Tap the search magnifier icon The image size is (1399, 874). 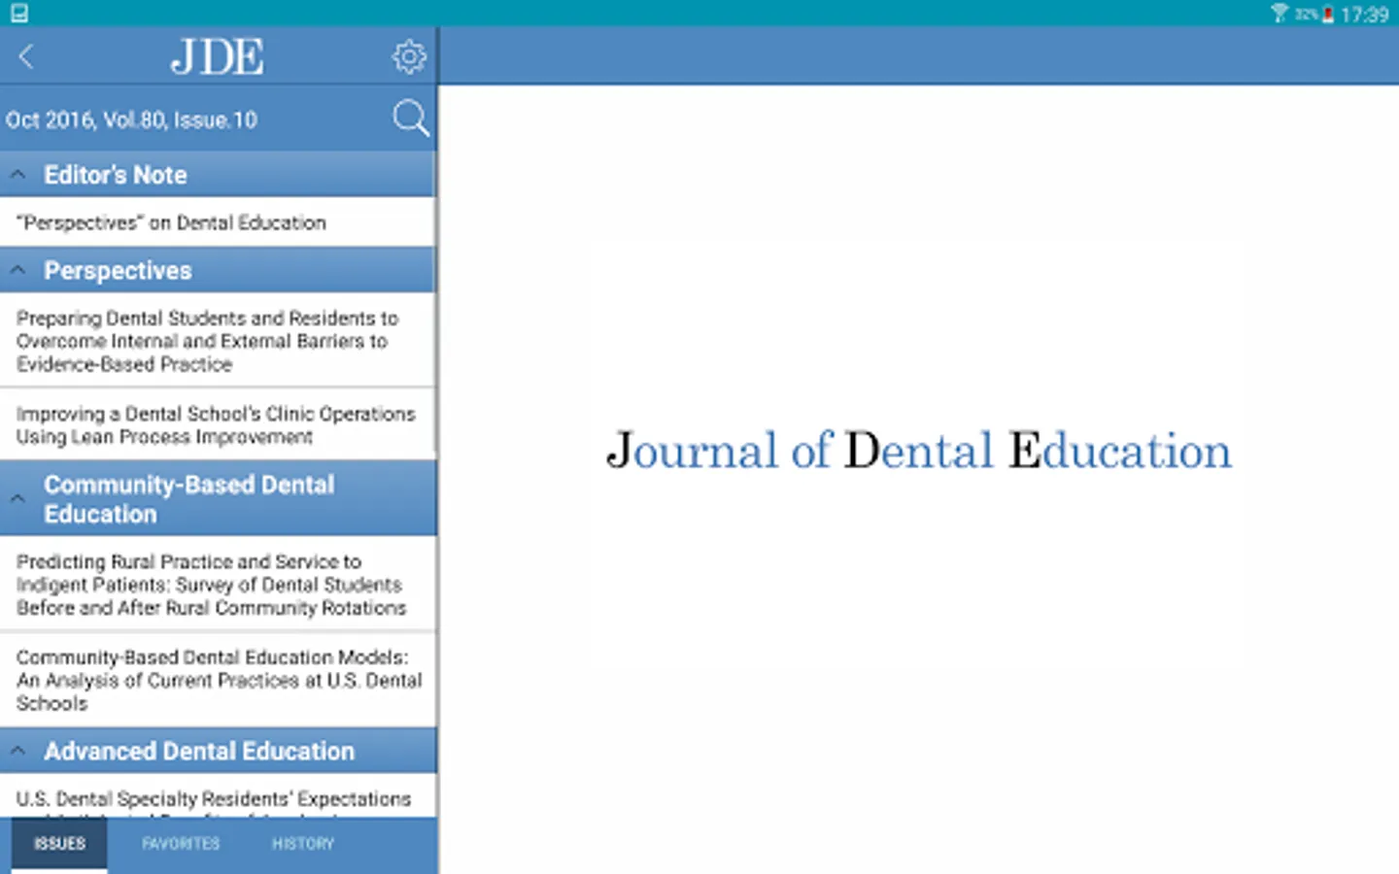[410, 118]
